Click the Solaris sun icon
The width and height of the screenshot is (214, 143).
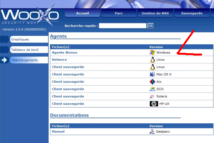coord(152,96)
